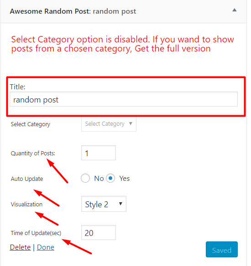Screen dimensions: 251x266
Task: Collapse the Awesome Random Post widget arrow
Action: point(235,10)
